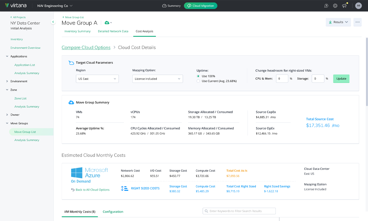Open the Mapping Option License included dropdown
The width and height of the screenshot is (368, 221).
[x=157, y=79]
